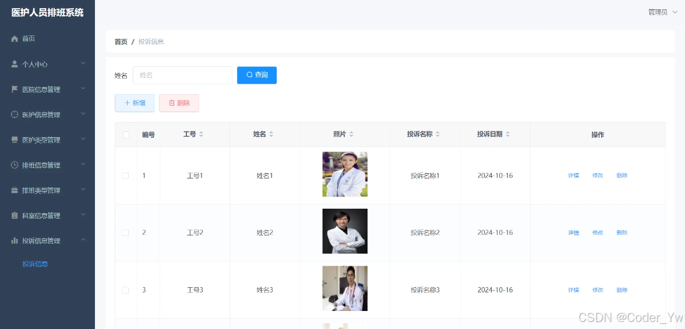Open the 排班信息管理 sidebar menu item
This screenshot has height=329, width=685.
(x=47, y=165)
